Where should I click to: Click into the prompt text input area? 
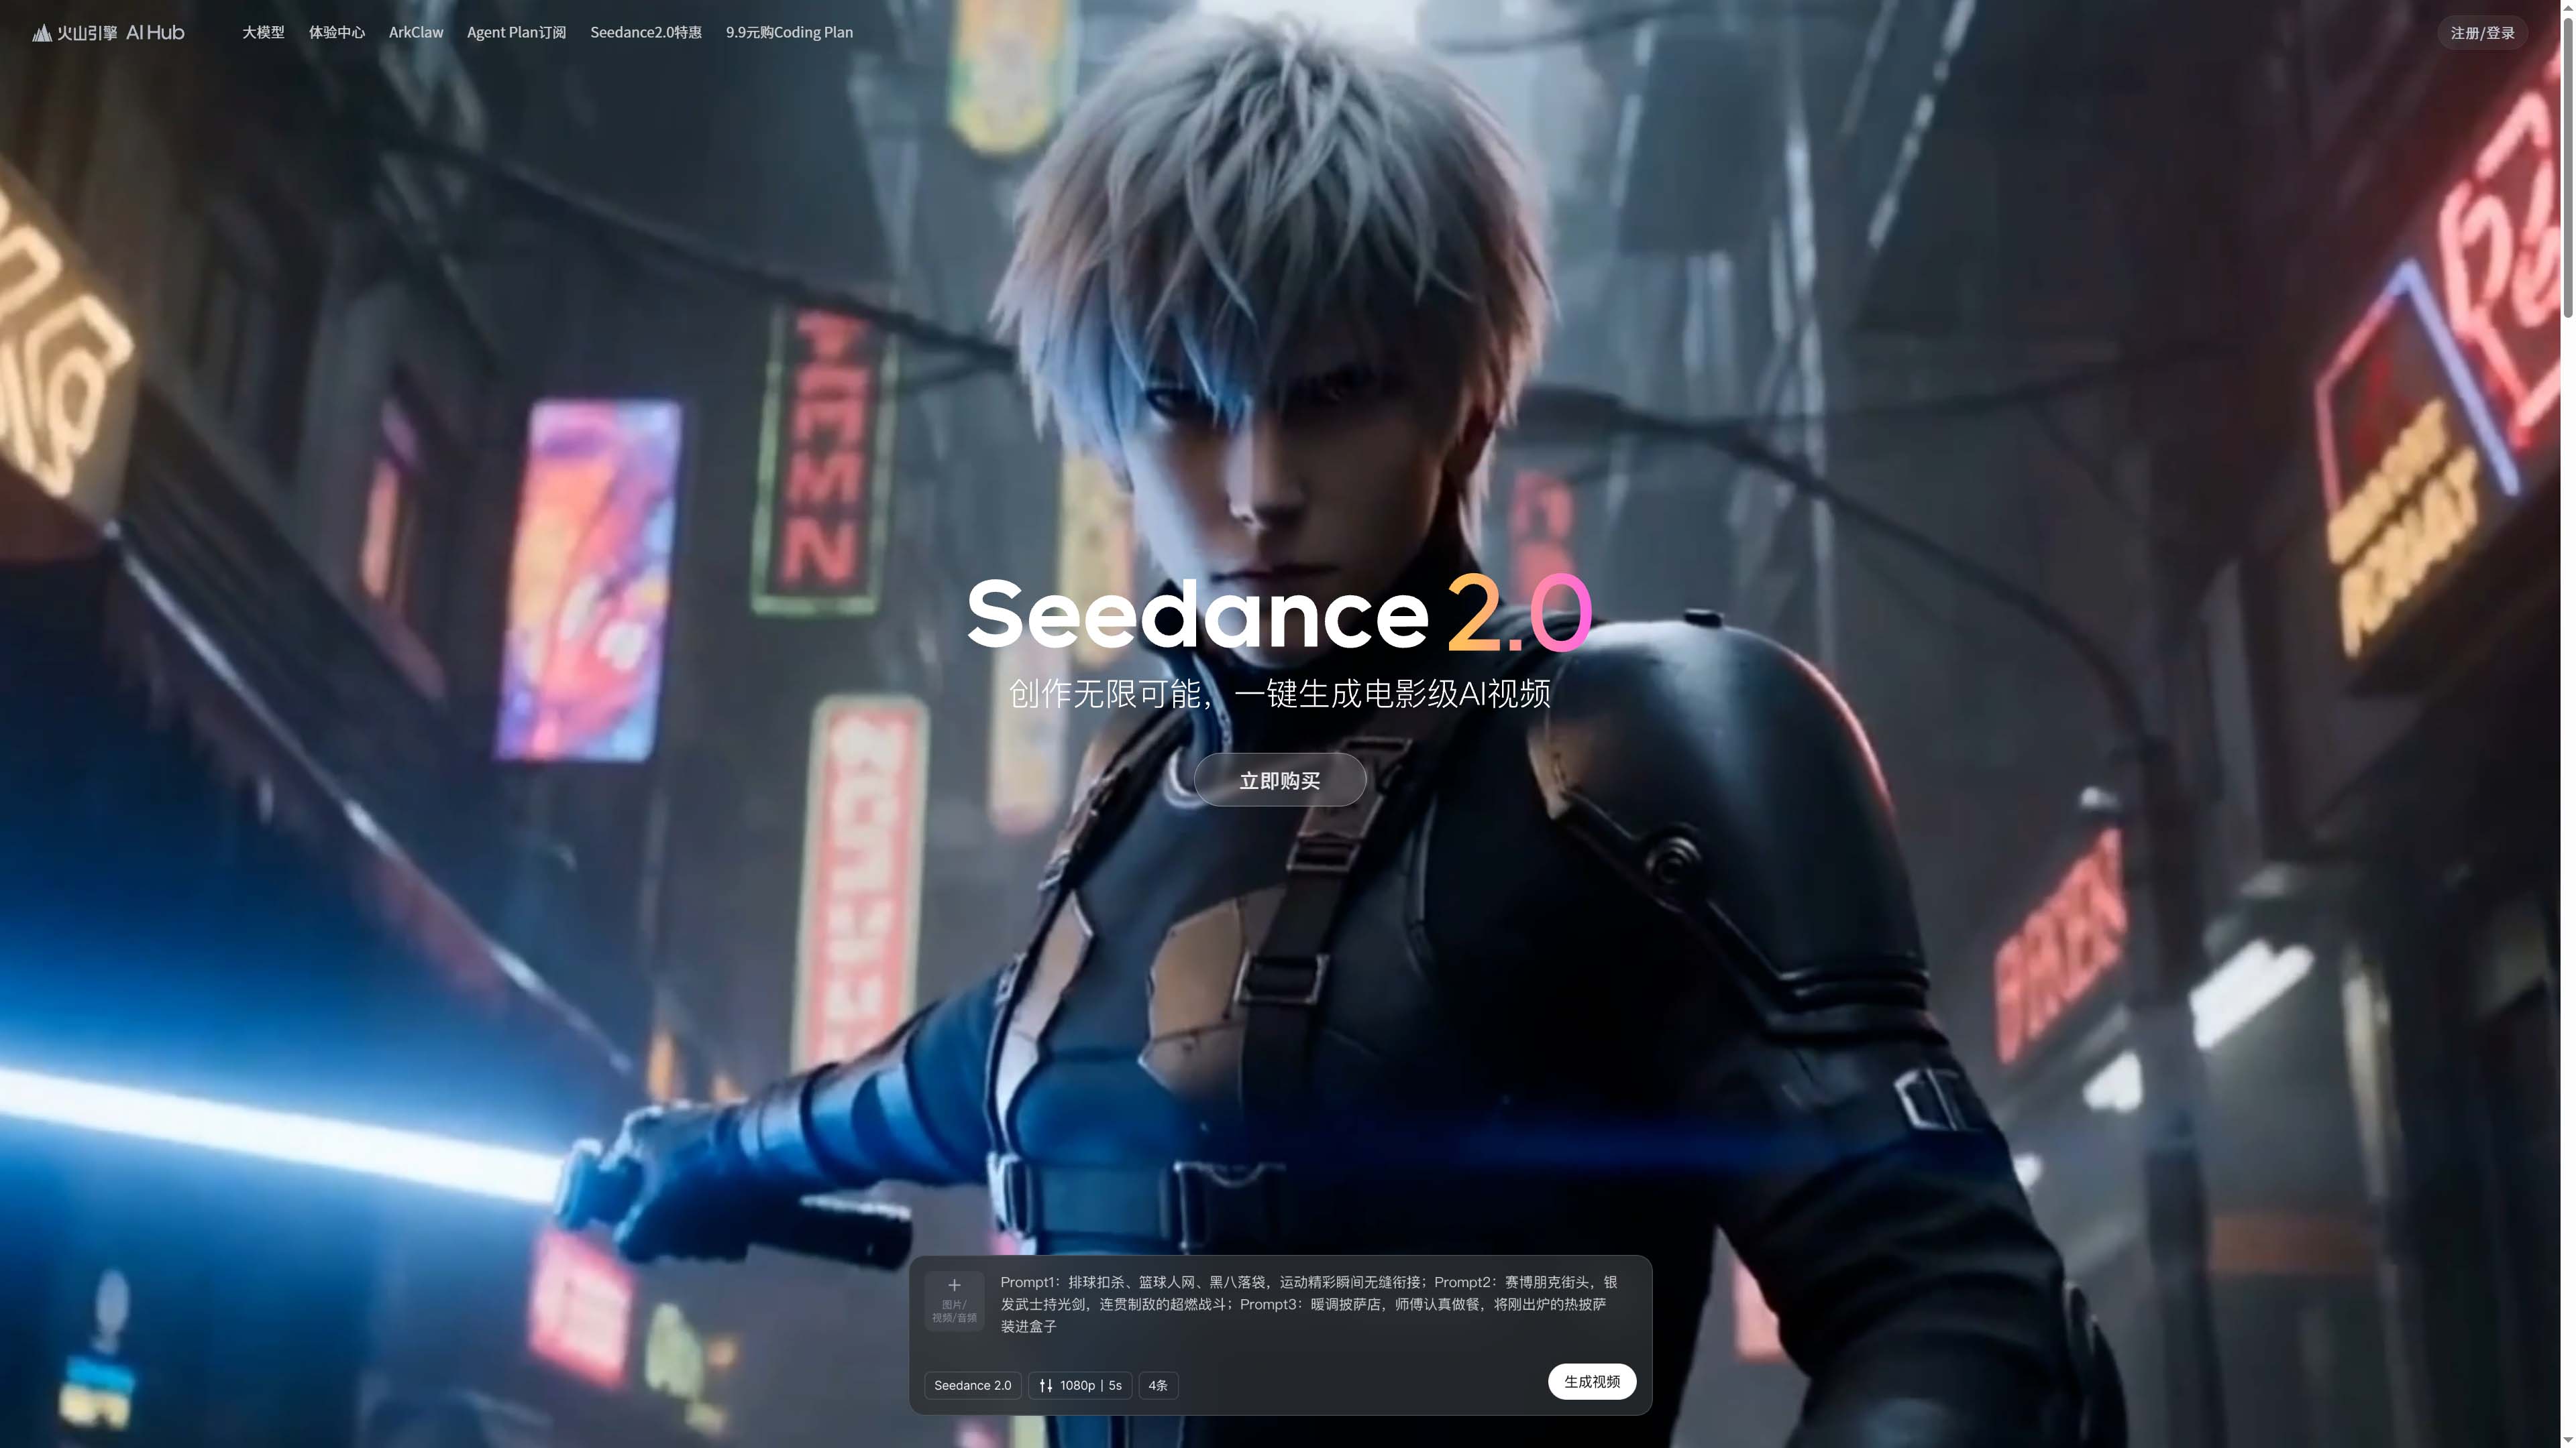point(1309,1304)
